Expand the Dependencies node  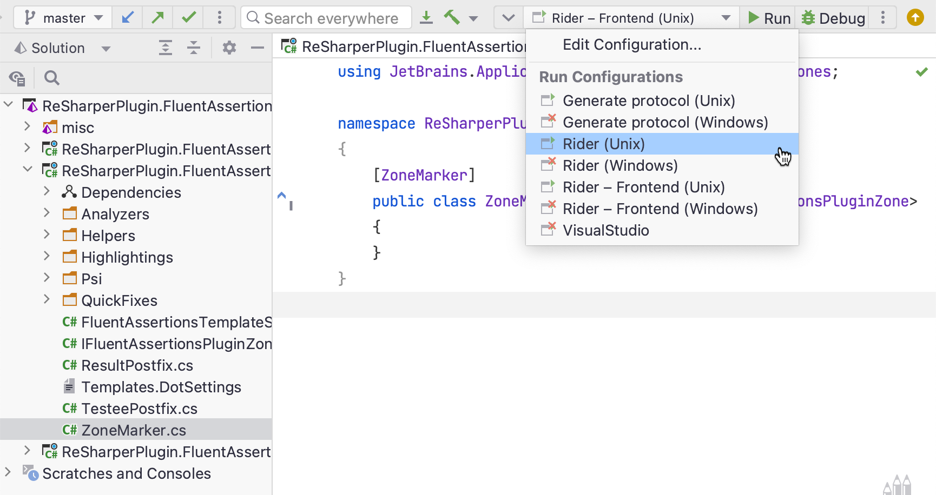point(47,192)
